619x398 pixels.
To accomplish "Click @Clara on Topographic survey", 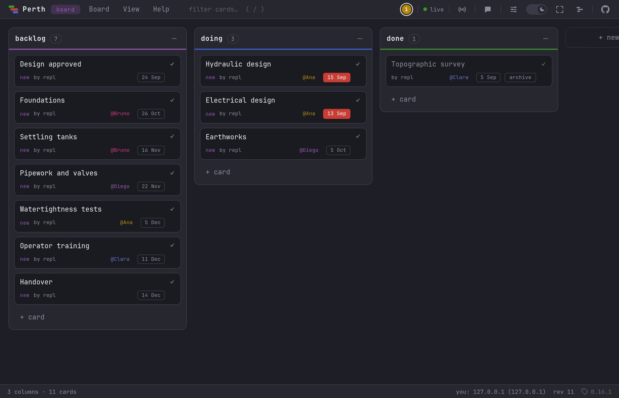I will [459, 77].
